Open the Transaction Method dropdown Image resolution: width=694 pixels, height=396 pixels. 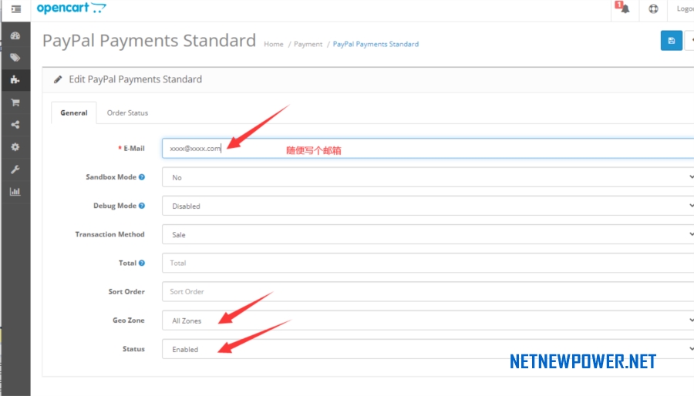[x=428, y=235]
